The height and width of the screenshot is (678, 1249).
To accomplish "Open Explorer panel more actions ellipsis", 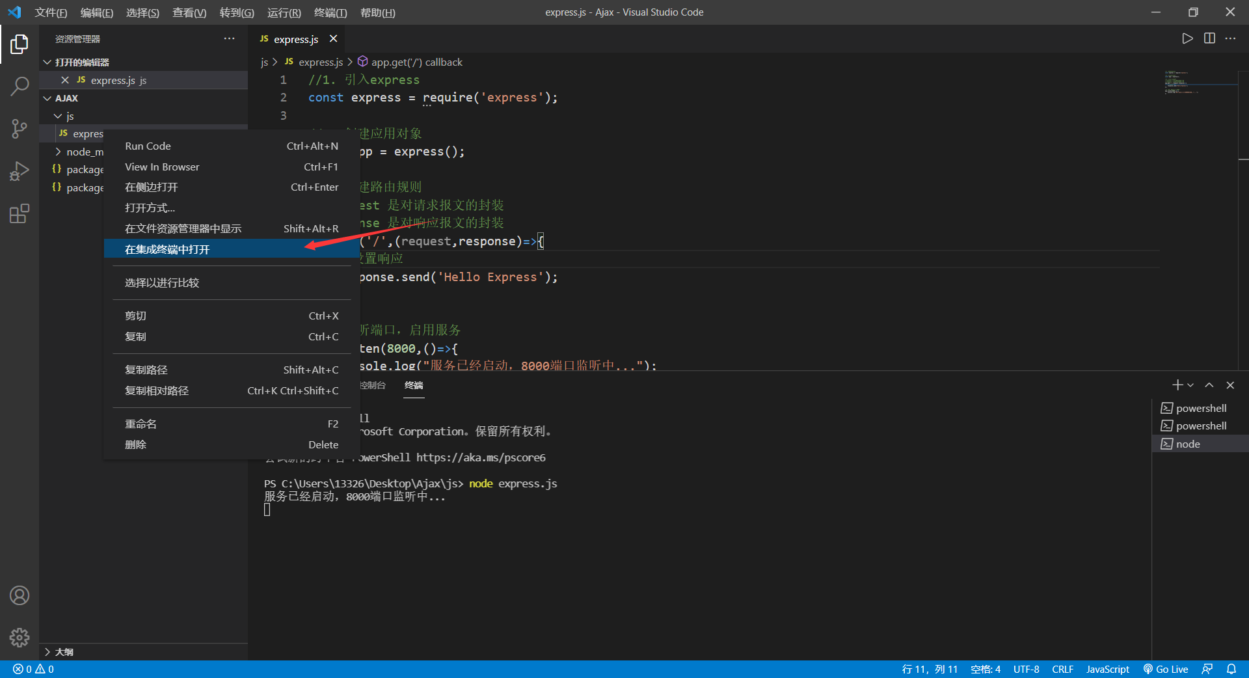I will pyautogui.click(x=229, y=38).
